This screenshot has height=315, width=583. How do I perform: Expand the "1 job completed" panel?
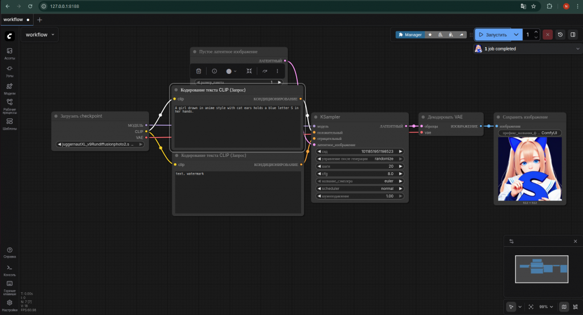(578, 49)
